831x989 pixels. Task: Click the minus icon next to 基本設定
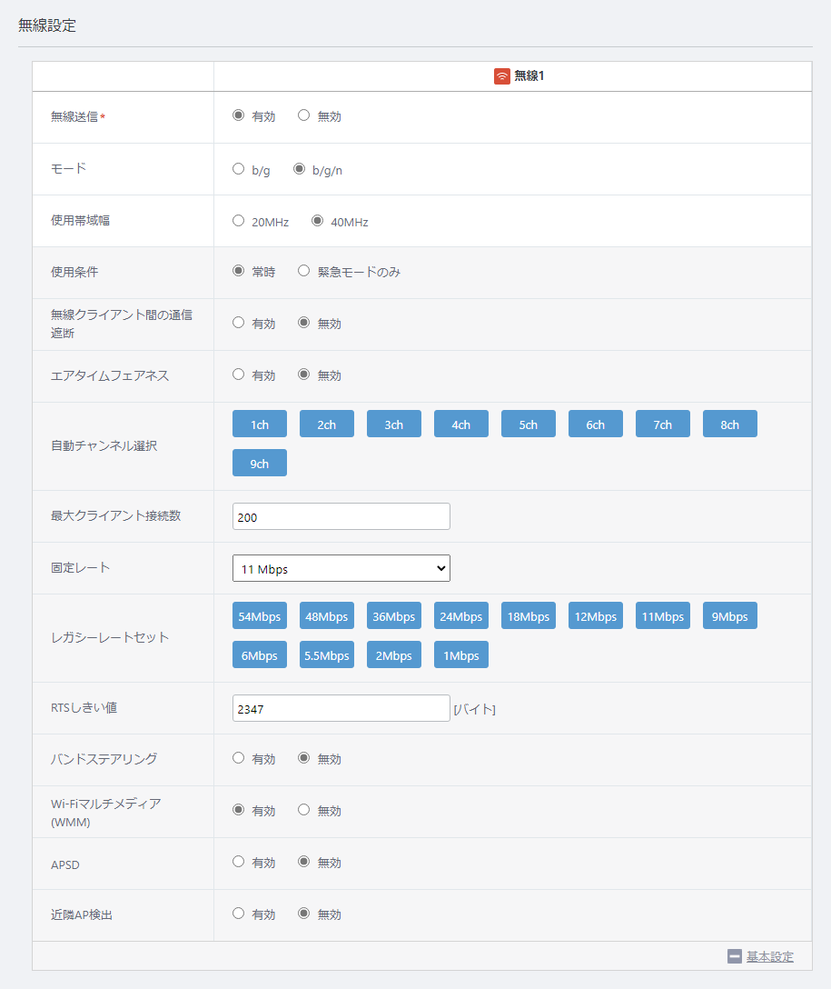(x=734, y=956)
